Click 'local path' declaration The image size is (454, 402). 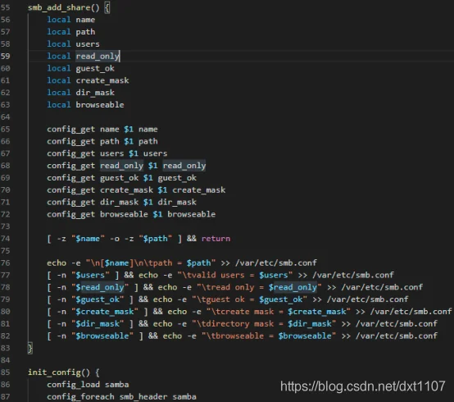(x=71, y=32)
